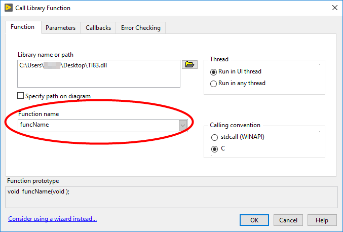The height and width of the screenshot is (232, 343).
Task: Switch to the Parameters tab
Action: (61, 28)
